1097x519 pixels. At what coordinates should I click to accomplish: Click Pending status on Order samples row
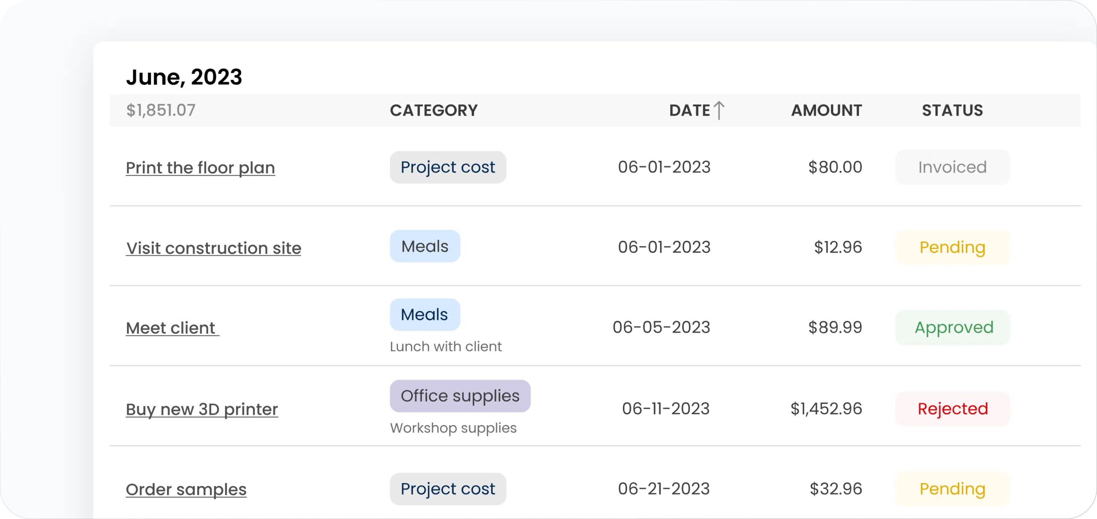pyautogui.click(x=953, y=489)
